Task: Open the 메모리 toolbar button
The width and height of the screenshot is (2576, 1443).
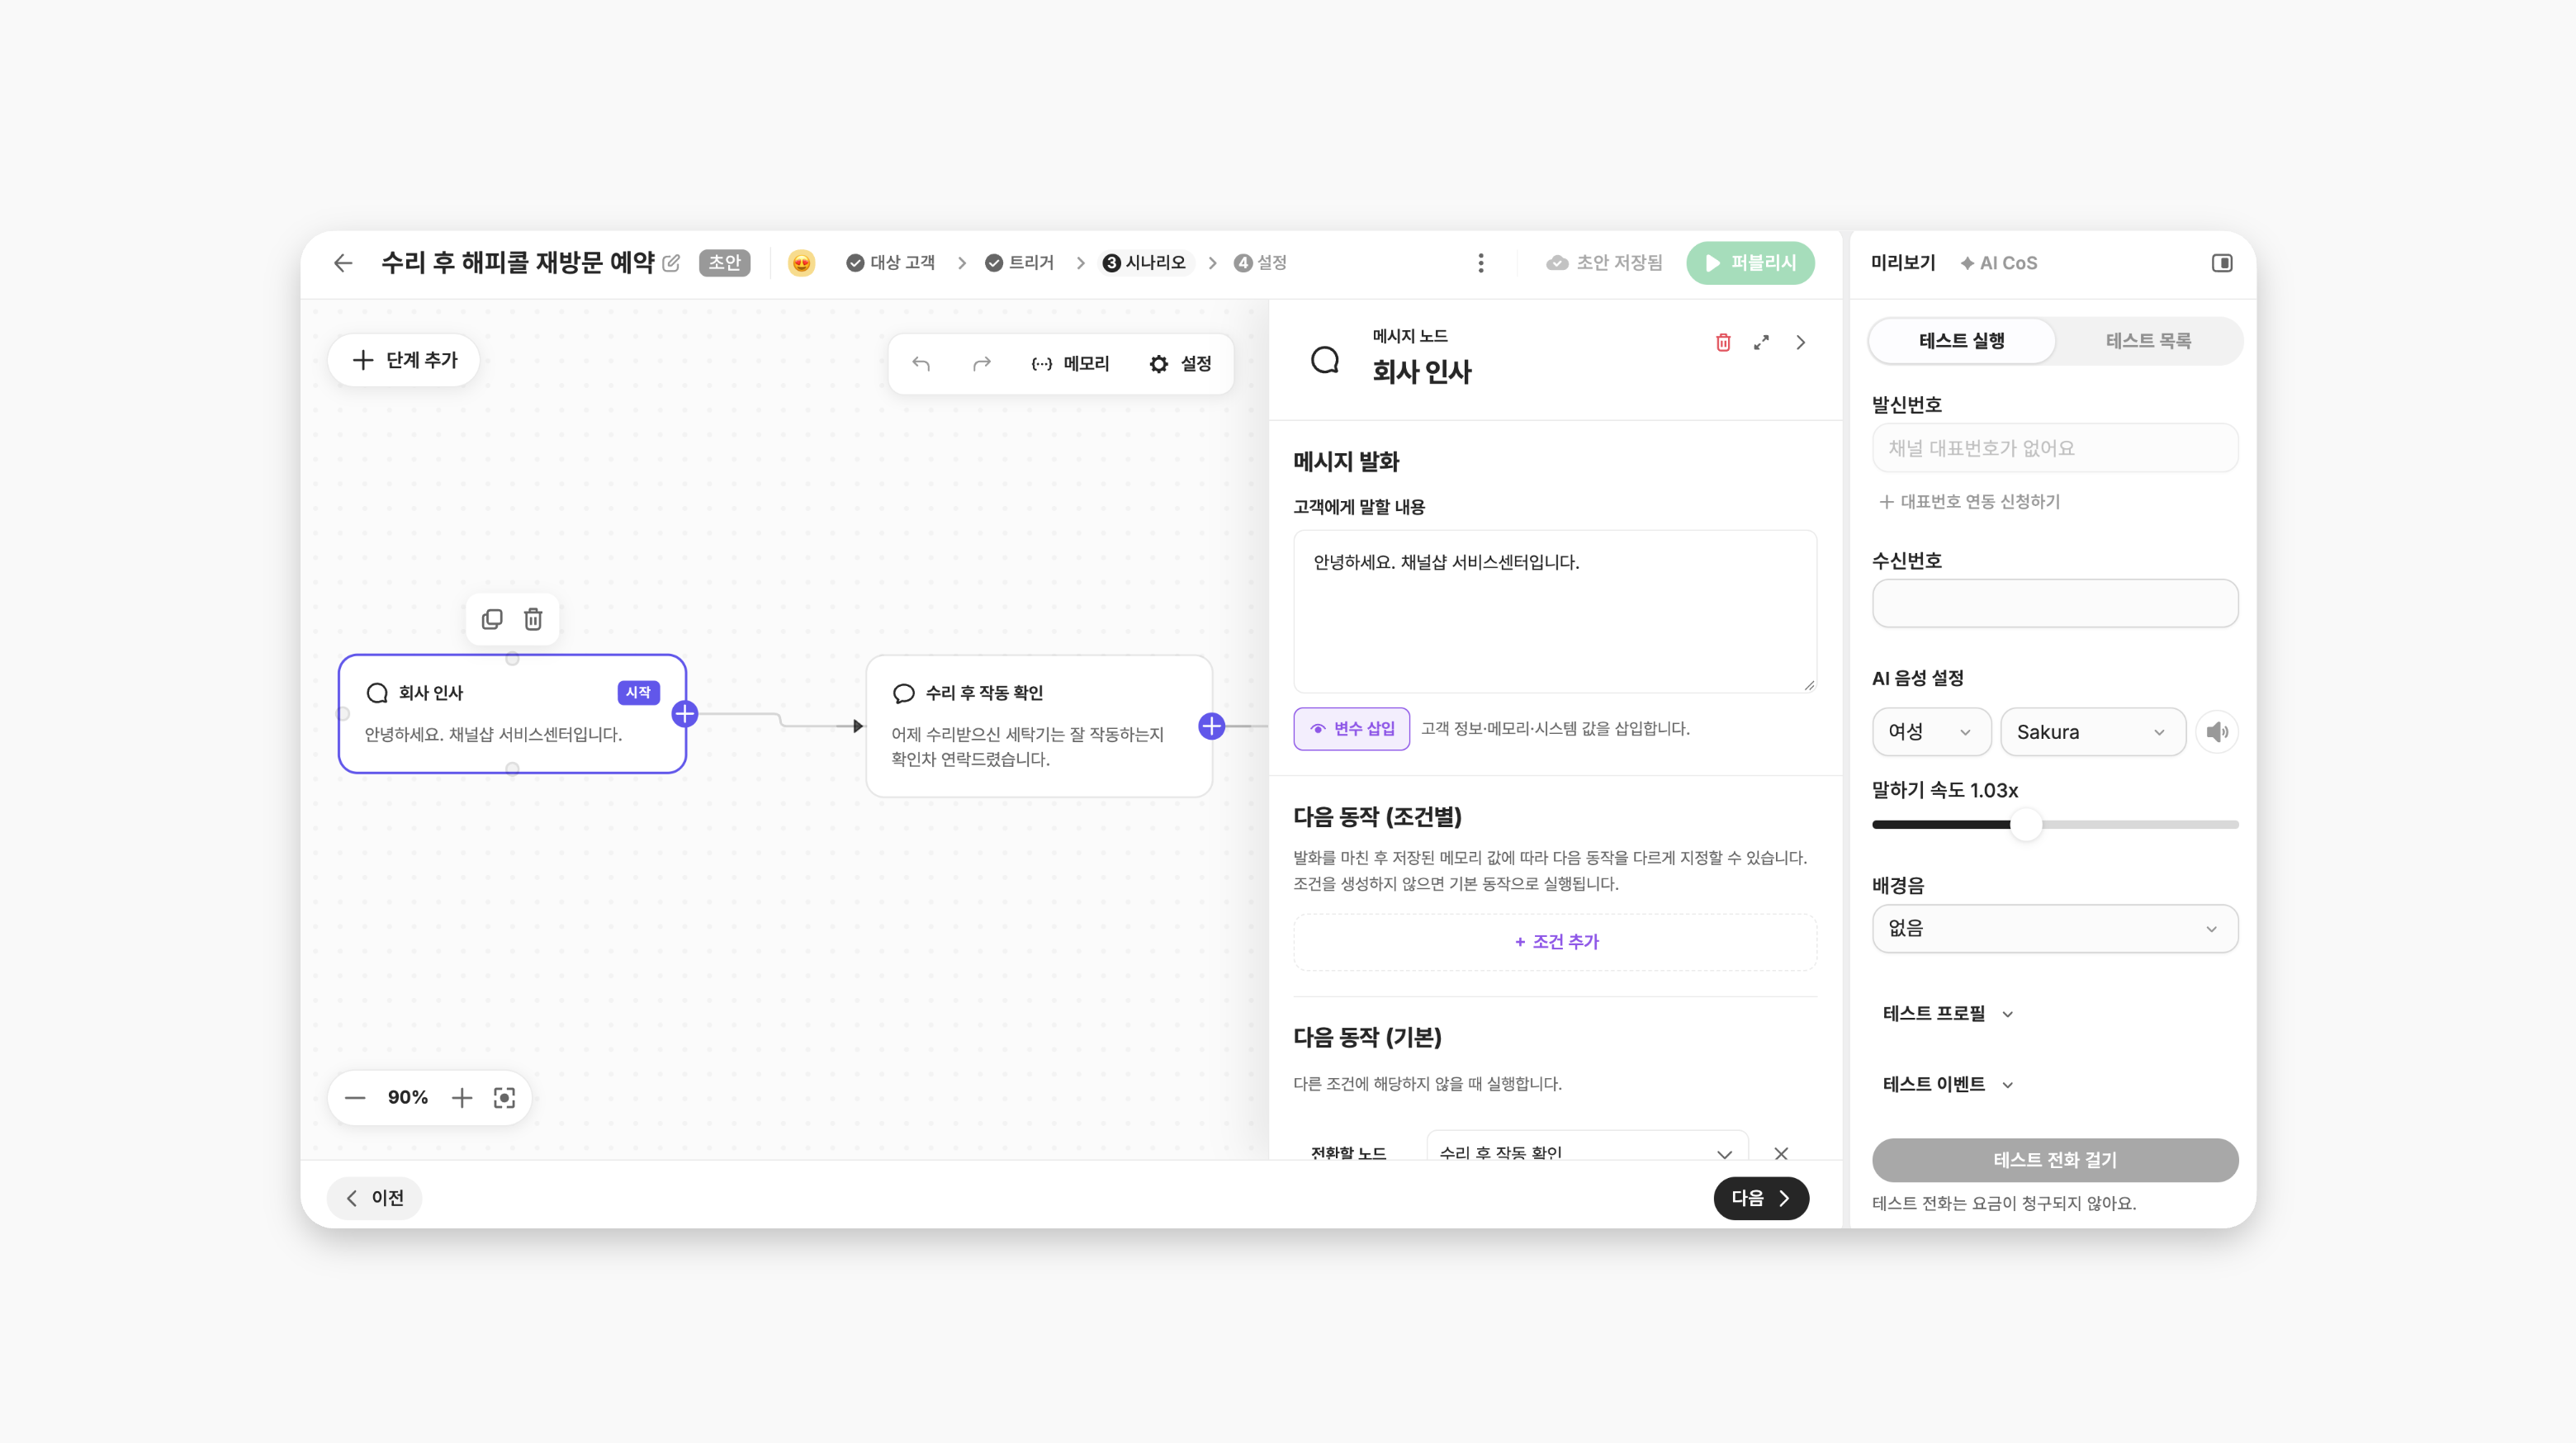Action: pos(1070,364)
